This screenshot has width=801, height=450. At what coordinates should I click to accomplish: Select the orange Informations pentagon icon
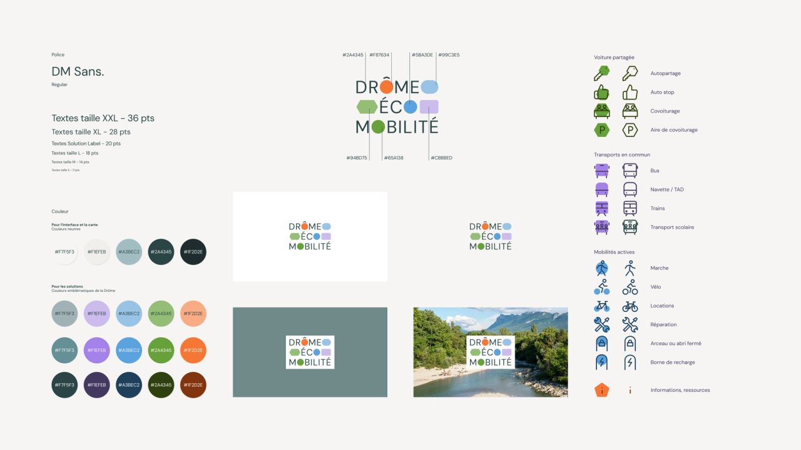coord(601,389)
